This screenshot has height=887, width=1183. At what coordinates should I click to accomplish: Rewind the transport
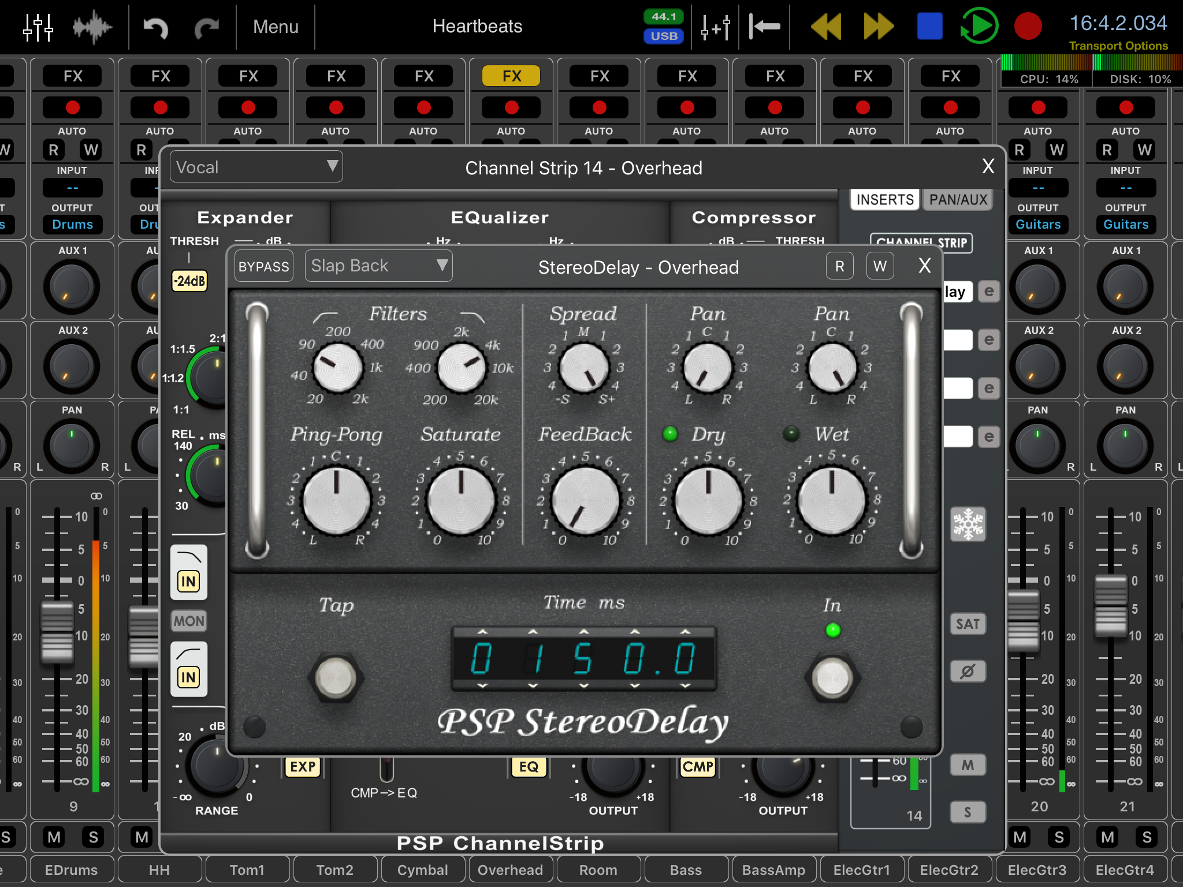pos(826,27)
